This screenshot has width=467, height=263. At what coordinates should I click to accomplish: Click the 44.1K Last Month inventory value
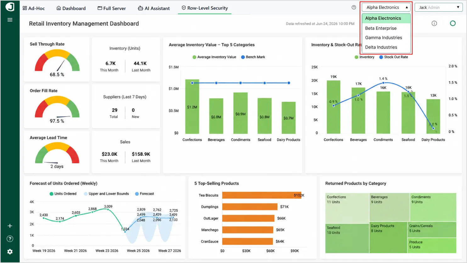(140, 63)
